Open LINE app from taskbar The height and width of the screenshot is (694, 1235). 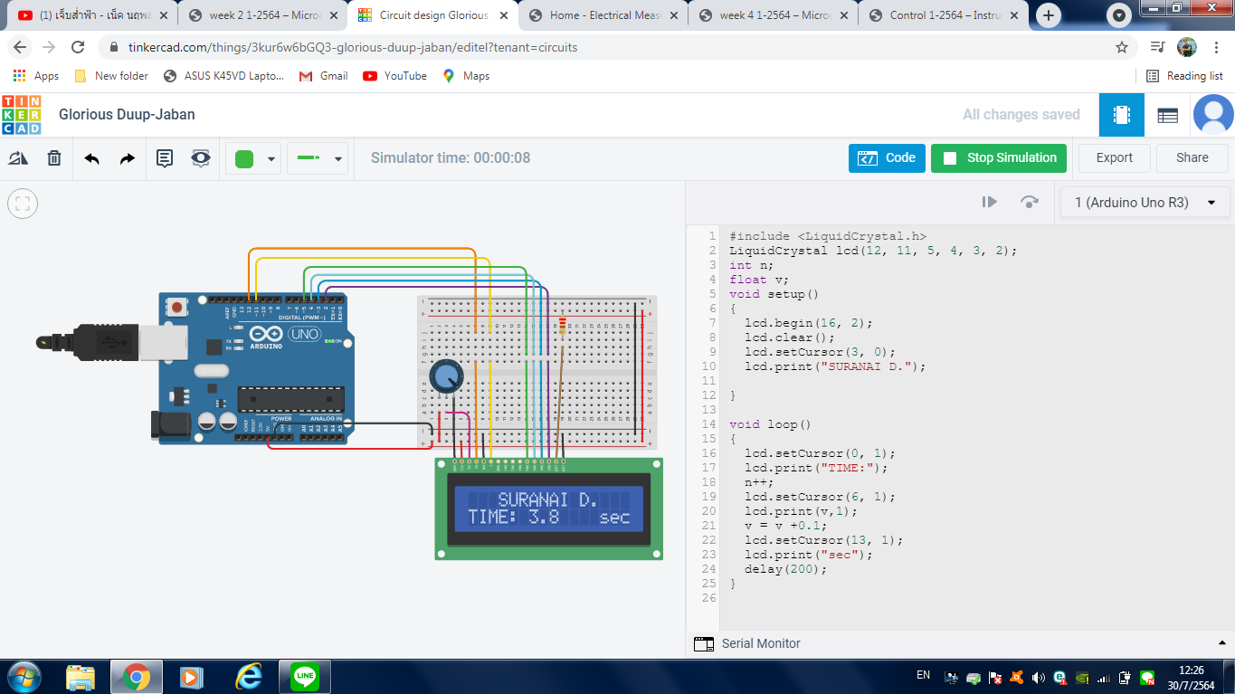click(305, 676)
